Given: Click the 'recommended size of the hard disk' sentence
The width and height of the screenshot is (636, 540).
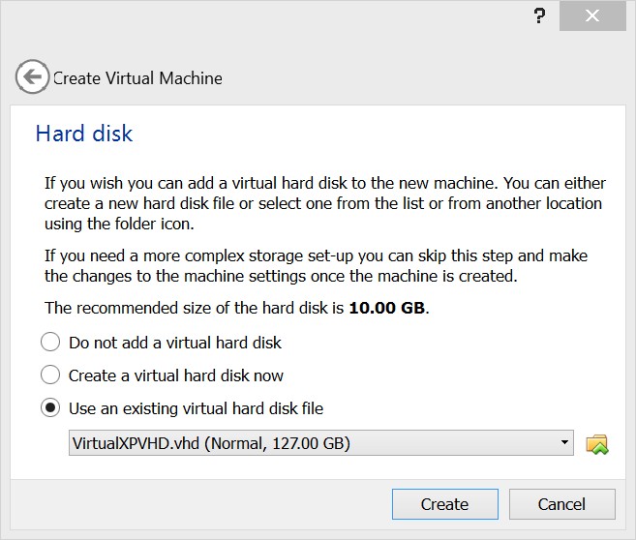Looking at the screenshot, I should pyautogui.click(x=194, y=310).
